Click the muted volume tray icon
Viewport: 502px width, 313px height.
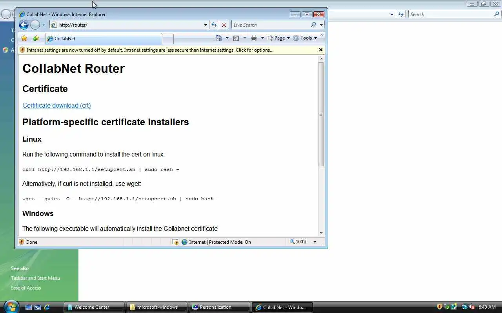coord(472,307)
